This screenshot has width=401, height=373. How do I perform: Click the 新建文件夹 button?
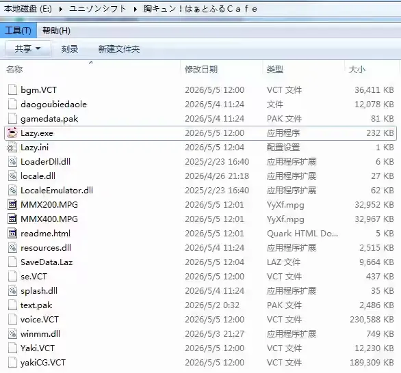click(119, 49)
